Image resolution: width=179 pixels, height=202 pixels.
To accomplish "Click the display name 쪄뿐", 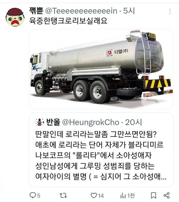I will coord(36,11).
